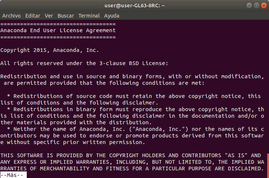Image resolution: width=269 pixels, height=178 pixels.
Task: Maximize the terminal window
Action: 256,5
